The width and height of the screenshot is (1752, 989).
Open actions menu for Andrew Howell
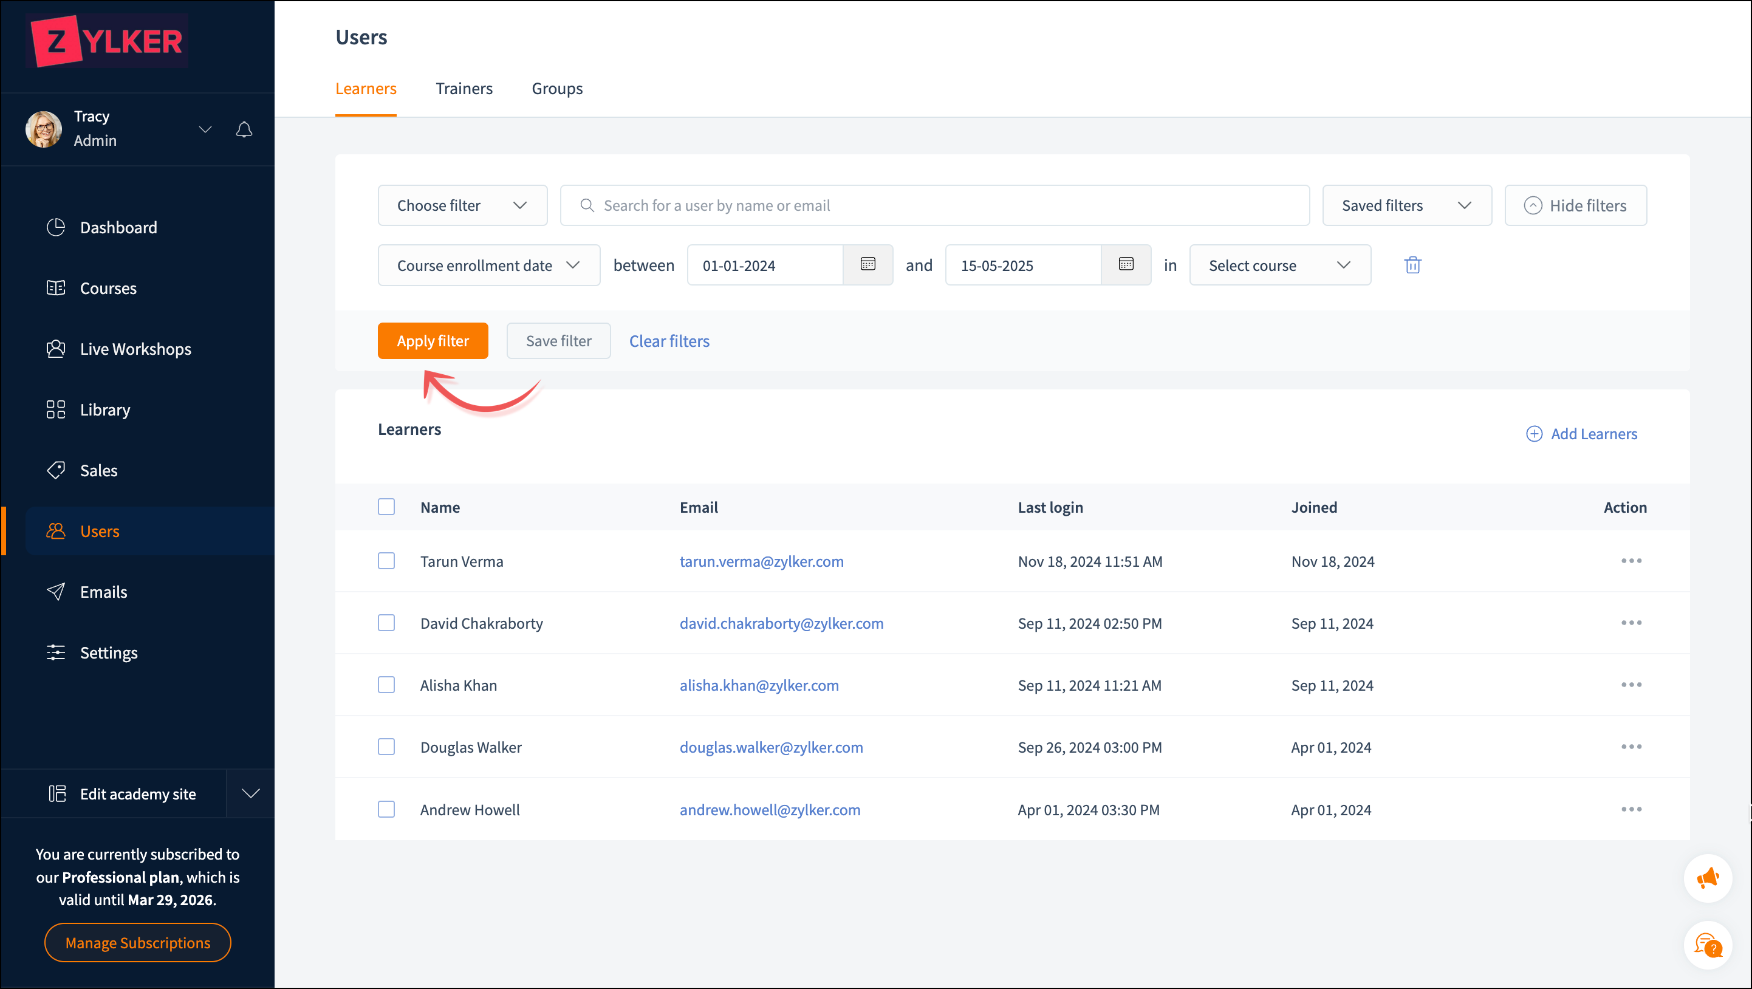[1631, 809]
